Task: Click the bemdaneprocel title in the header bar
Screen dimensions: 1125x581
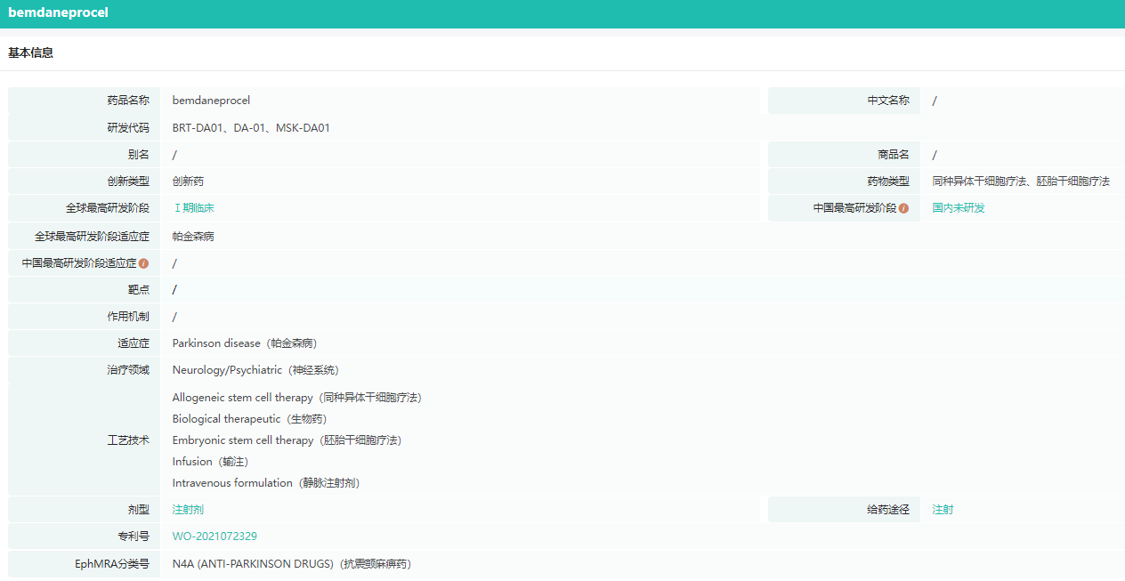Action: click(x=59, y=13)
